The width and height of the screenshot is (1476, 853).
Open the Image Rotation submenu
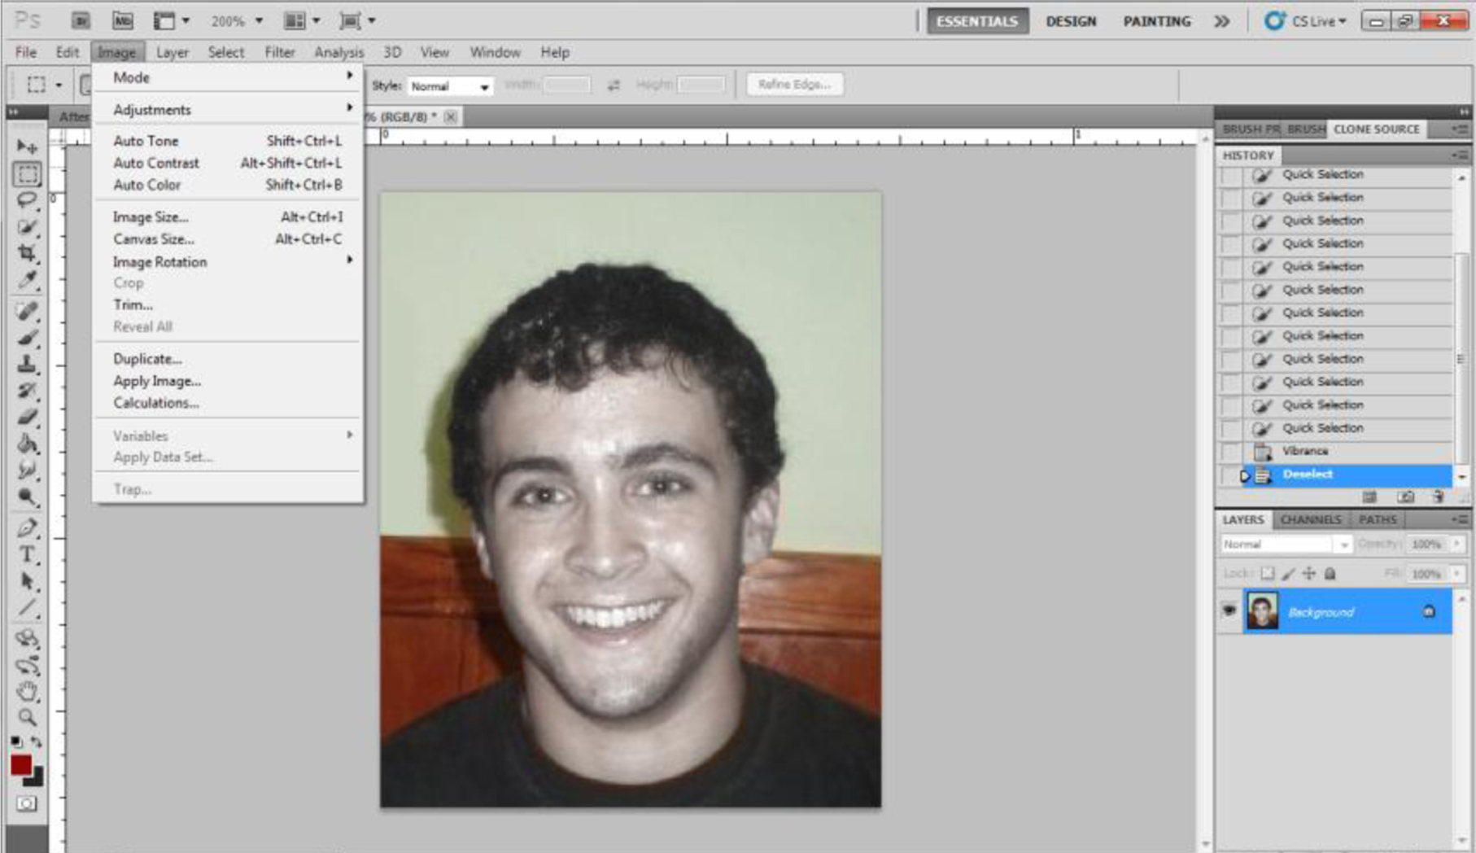click(227, 261)
